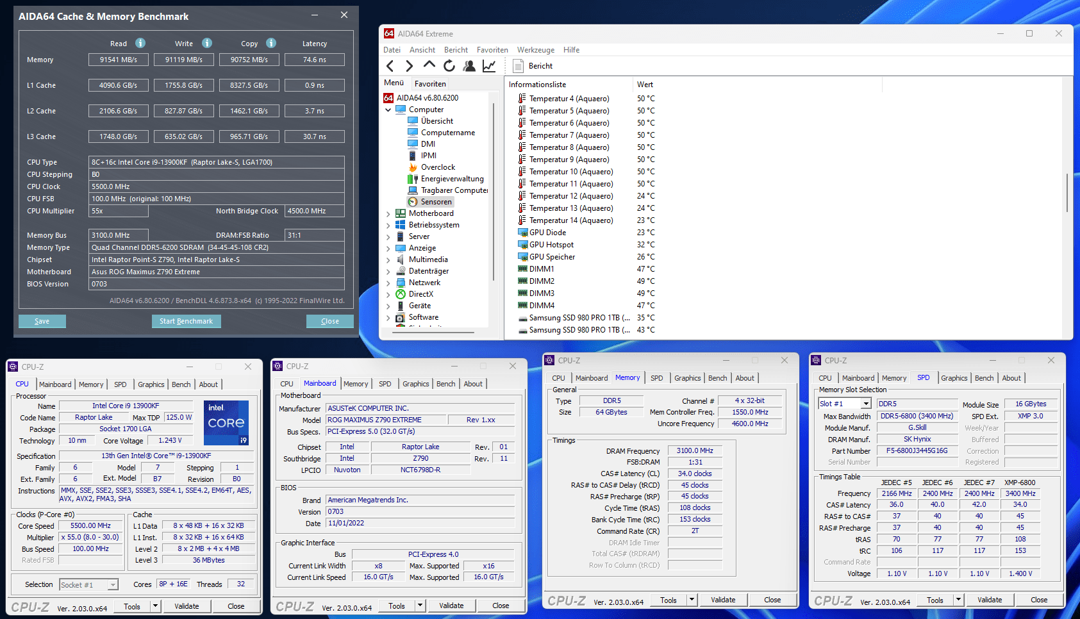
Task: Click the user profile icon in AIDA64 toolbar
Action: [469, 65]
